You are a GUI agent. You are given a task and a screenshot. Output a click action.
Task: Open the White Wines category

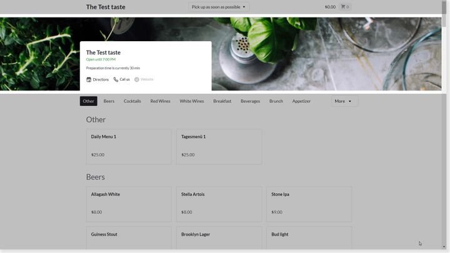[x=192, y=101]
